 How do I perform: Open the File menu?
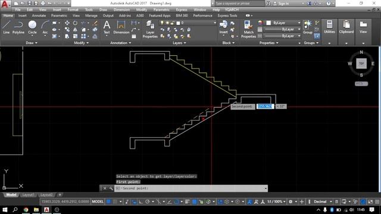(x=18, y=10)
